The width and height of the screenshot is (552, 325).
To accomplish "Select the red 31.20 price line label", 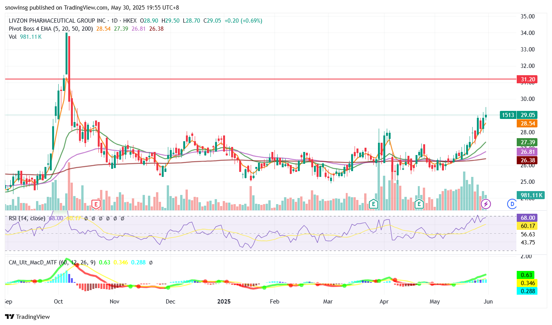I will (x=527, y=79).
